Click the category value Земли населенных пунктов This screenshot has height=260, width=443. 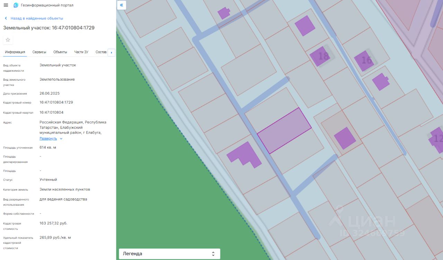[65, 189]
